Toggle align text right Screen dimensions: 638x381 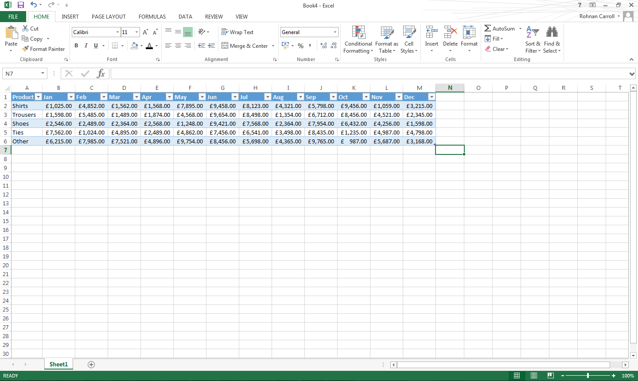(188, 46)
